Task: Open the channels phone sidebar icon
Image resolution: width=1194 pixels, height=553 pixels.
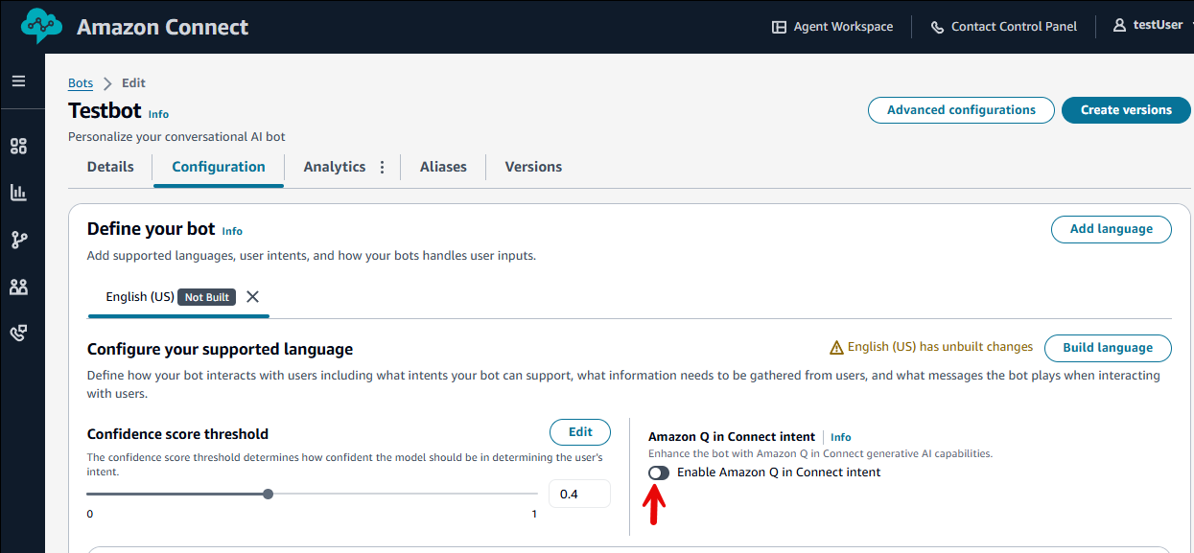Action: [x=18, y=333]
